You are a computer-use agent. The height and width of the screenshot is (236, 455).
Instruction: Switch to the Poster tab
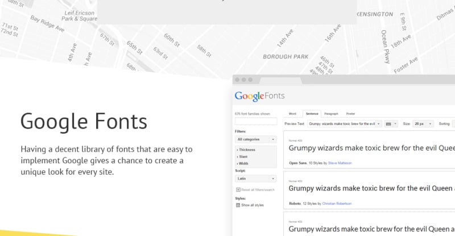[x=350, y=114]
